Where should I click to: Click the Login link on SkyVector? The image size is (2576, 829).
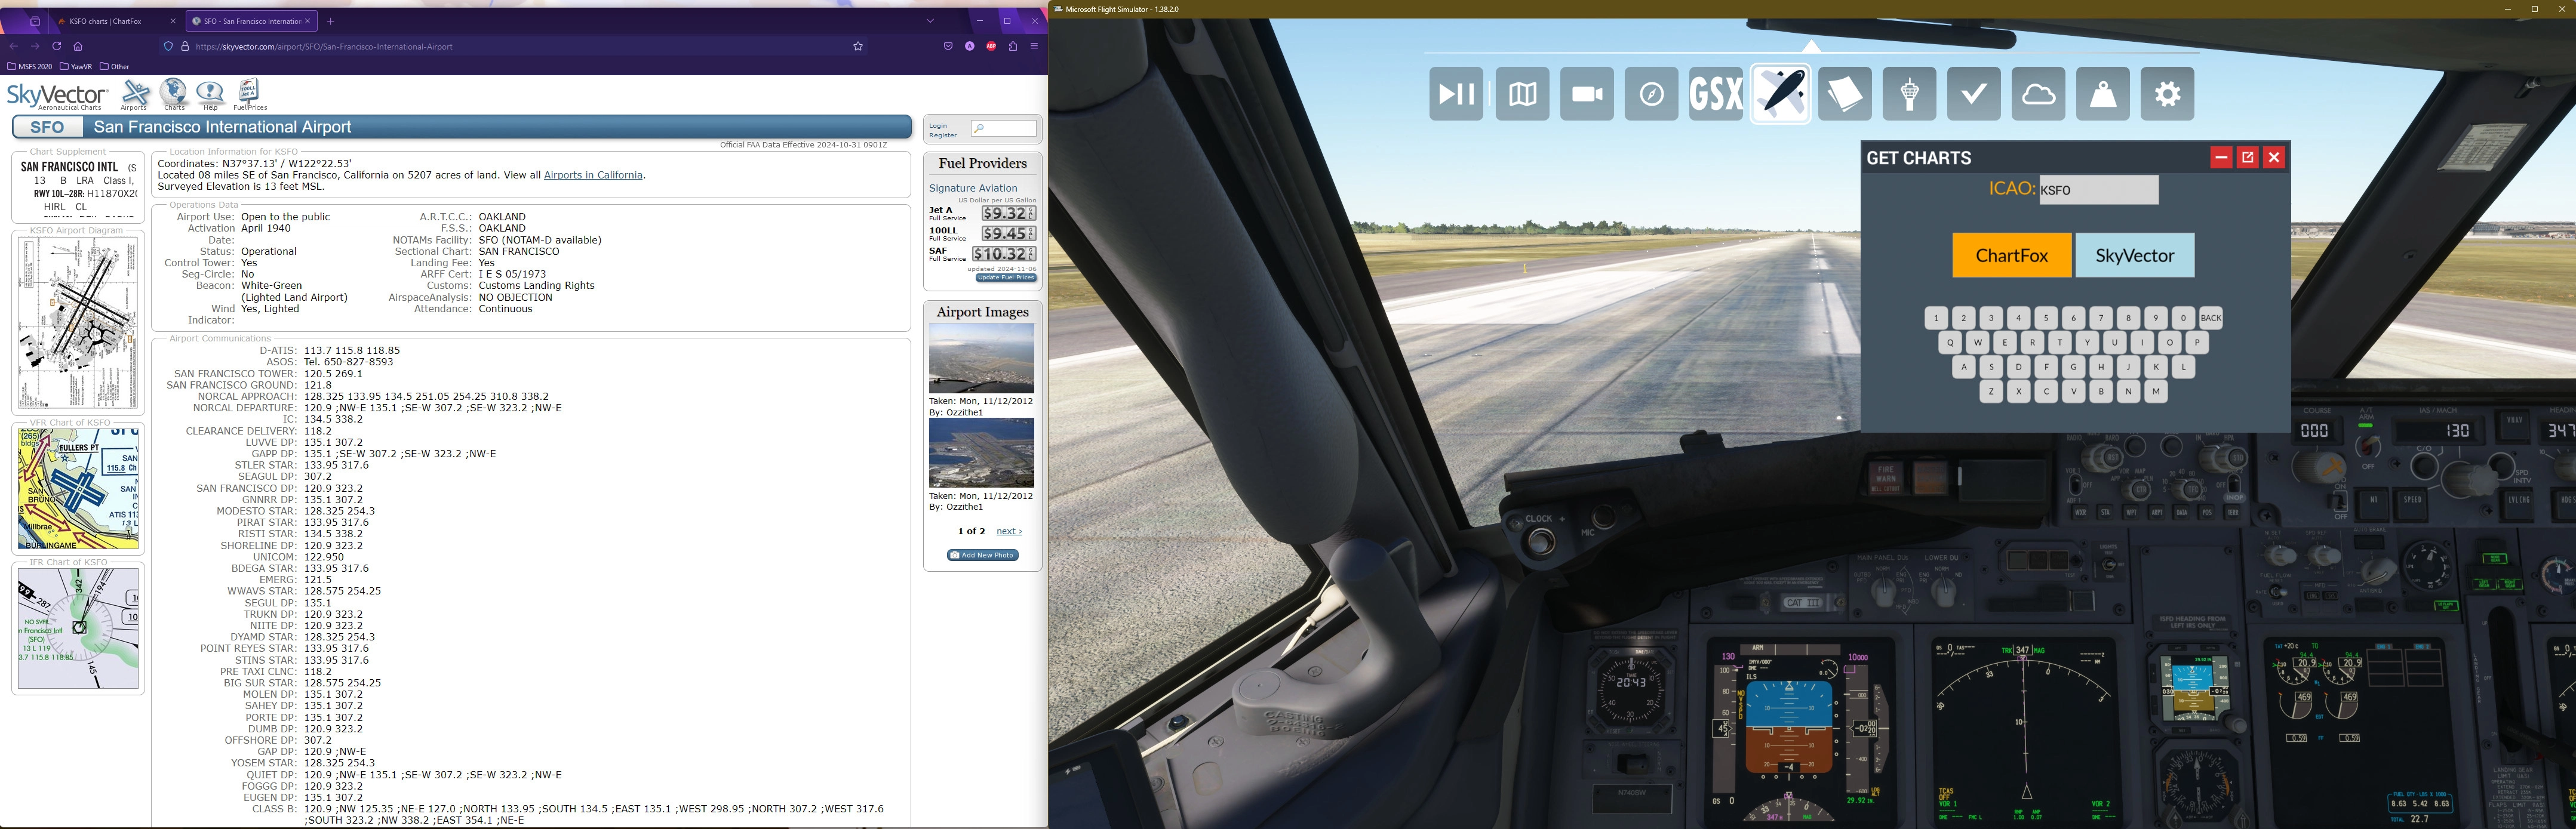point(938,126)
